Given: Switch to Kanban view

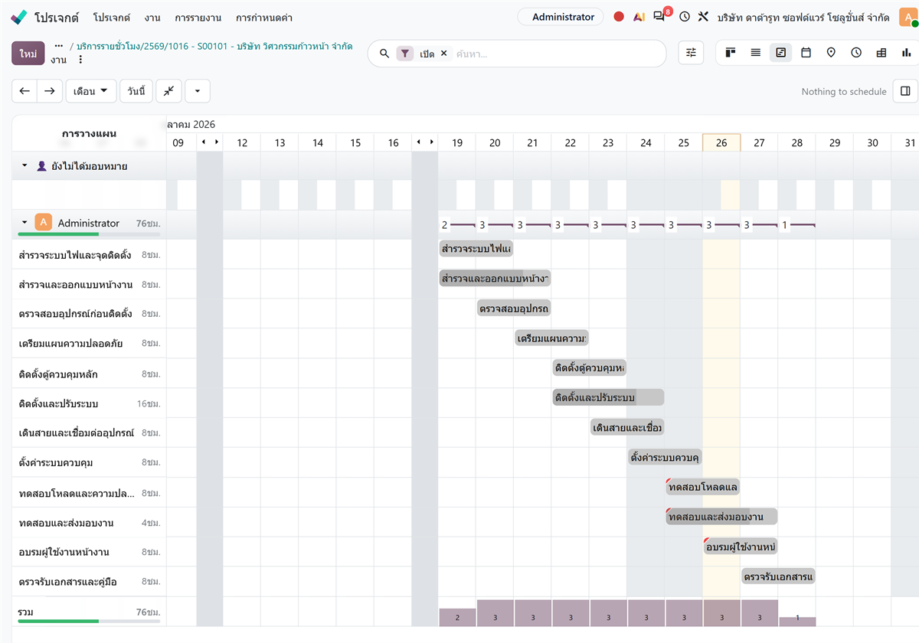Looking at the screenshot, I should click(x=731, y=53).
